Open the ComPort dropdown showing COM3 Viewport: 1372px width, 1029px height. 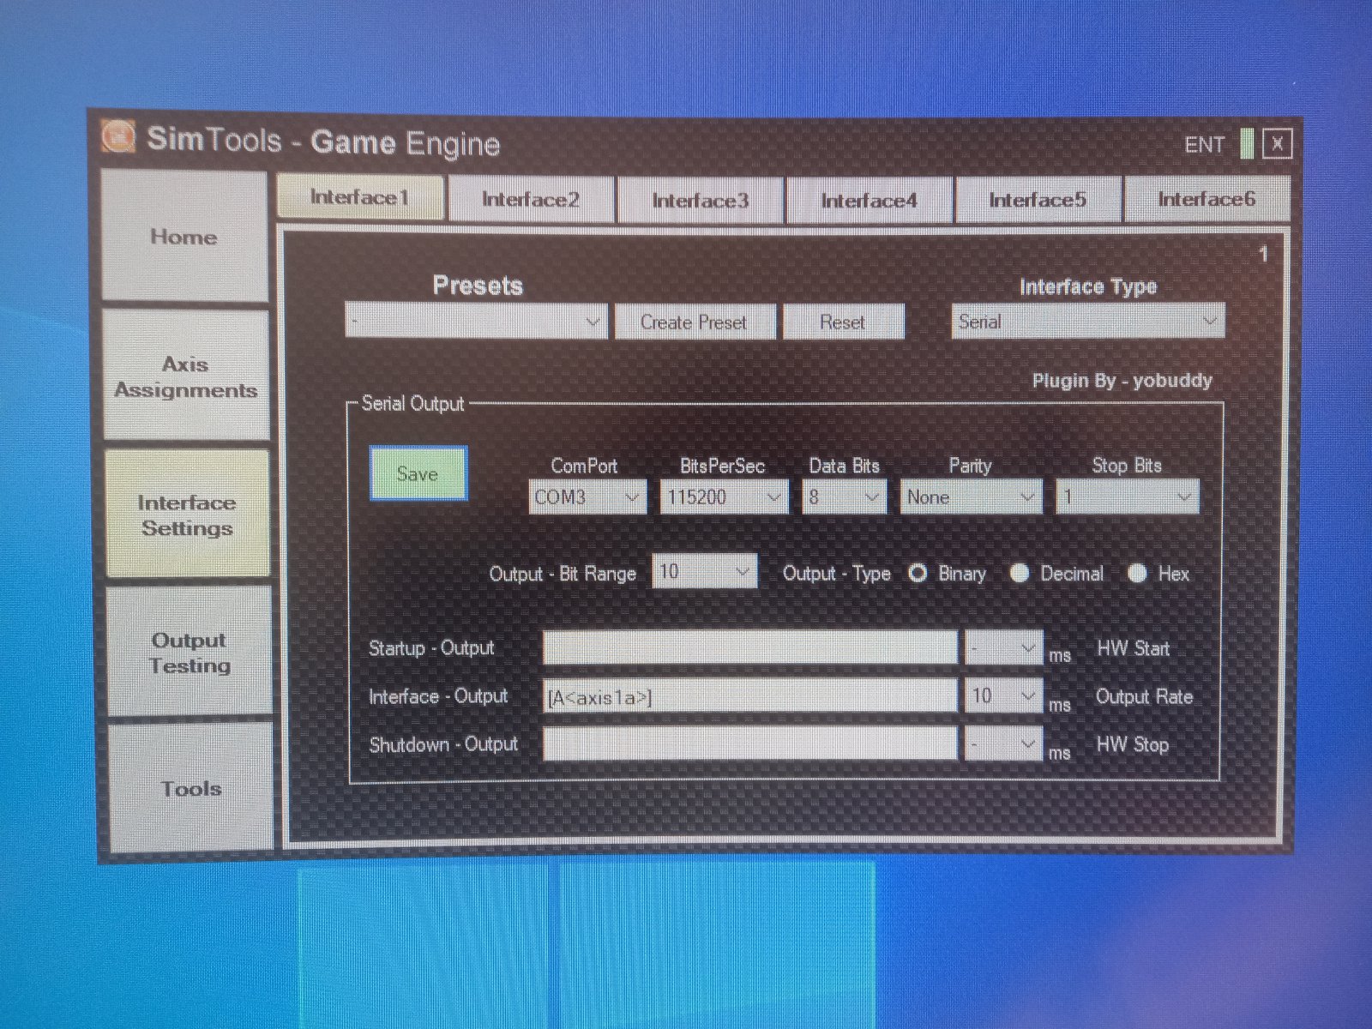click(587, 497)
